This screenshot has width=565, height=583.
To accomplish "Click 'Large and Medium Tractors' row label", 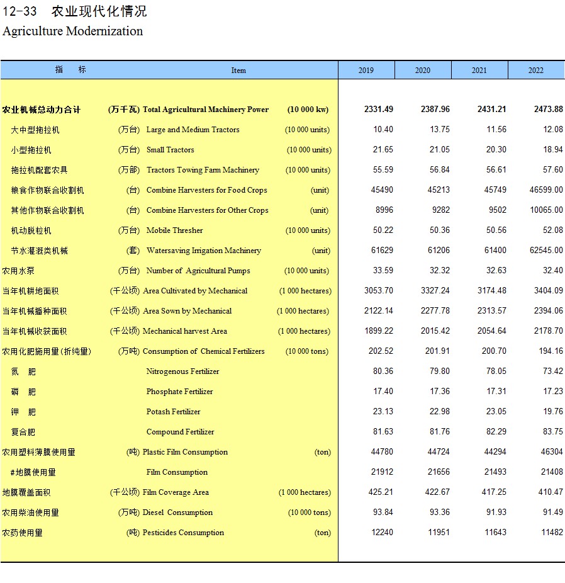I will [x=193, y=130].
